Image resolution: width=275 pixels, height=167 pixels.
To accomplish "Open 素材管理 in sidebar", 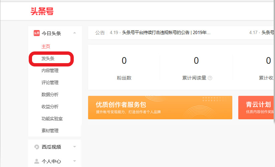I will 50,131.
